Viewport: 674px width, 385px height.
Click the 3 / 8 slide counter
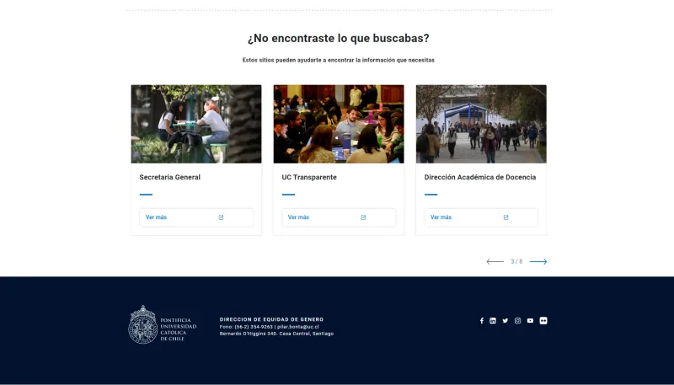pos(516,261)
